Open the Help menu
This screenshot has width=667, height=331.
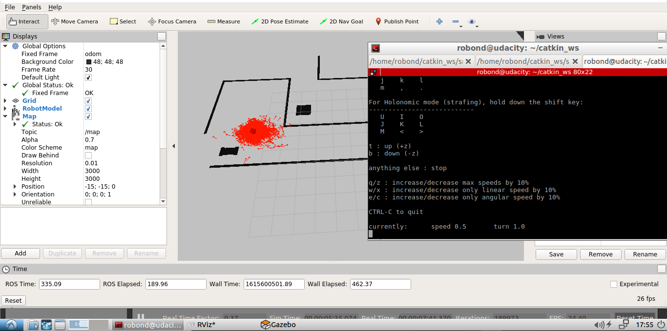tap(55, 7)
